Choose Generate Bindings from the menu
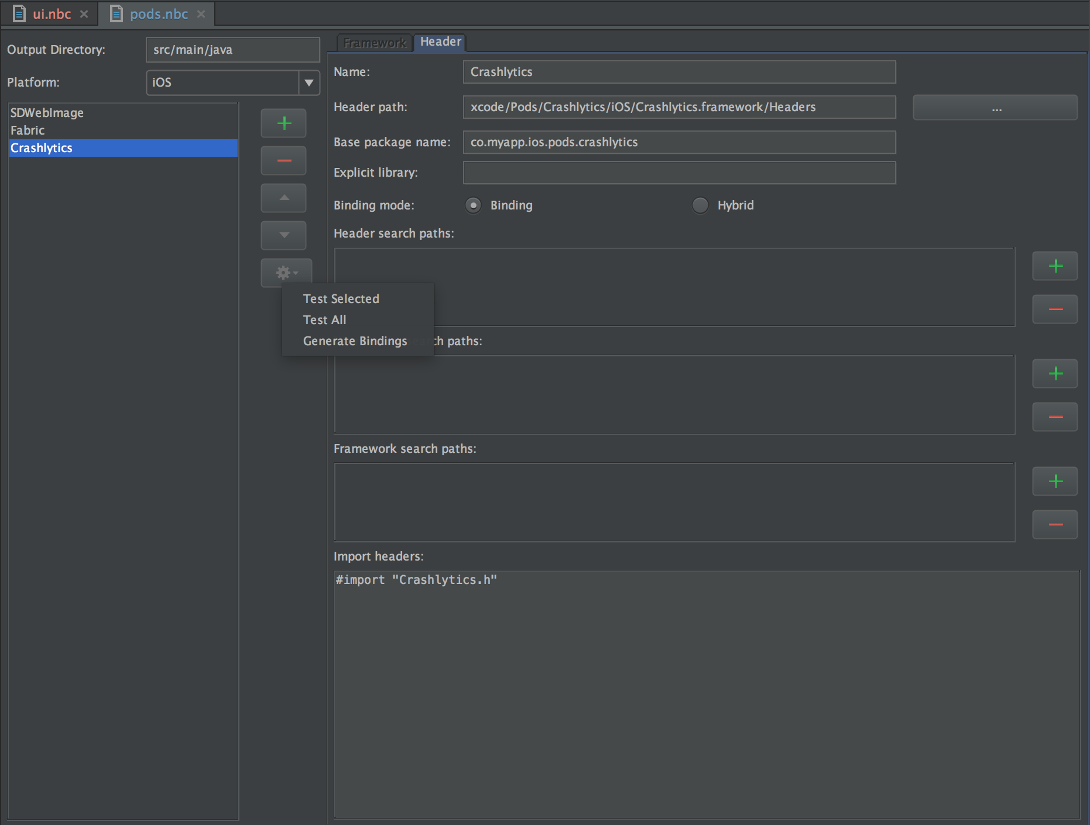 pyautogui.click(x=355, y=341)
